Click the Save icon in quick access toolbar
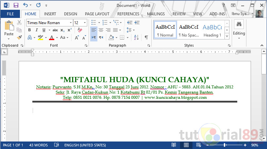The height and width of the screenshot is (149, 267). click(16, 5)
